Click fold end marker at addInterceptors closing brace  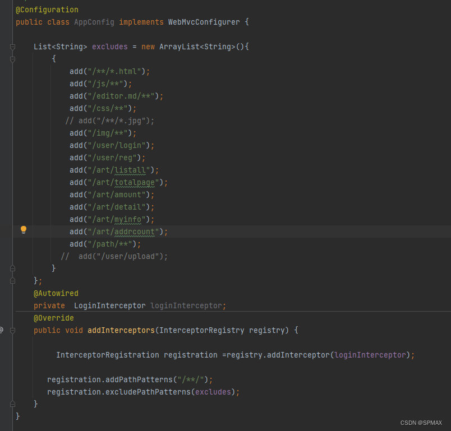click(x=12, y=404)
